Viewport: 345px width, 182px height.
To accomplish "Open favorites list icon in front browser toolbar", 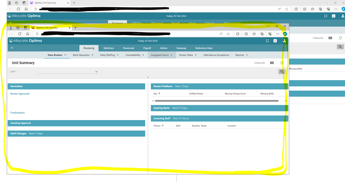I will (254, 34).
